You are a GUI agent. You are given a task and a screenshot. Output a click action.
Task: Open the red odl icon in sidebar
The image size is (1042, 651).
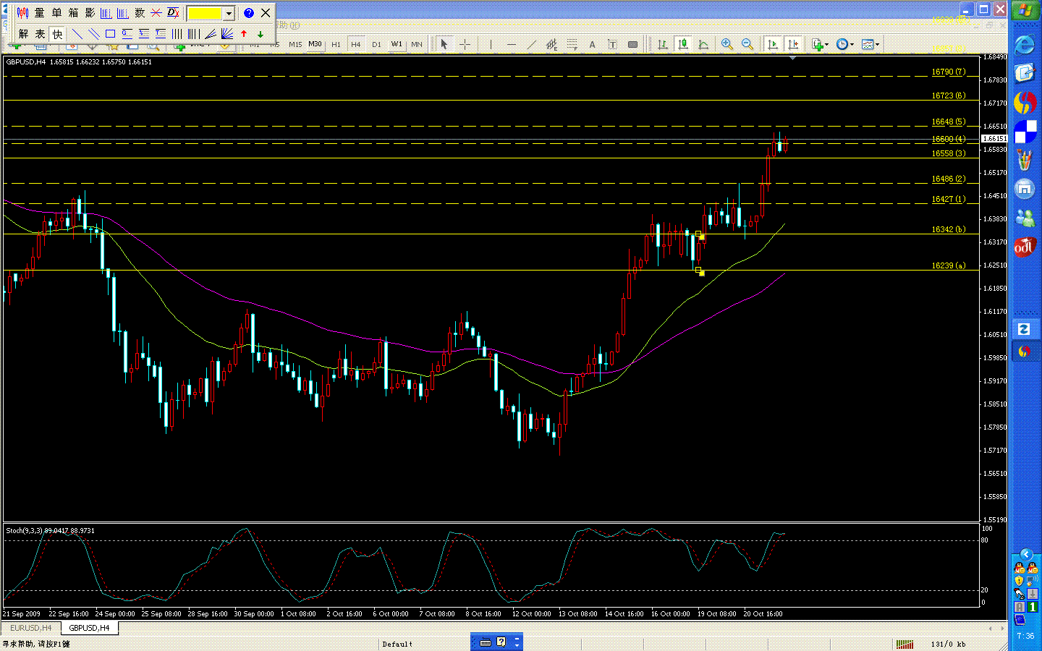tap(1025, 247)
